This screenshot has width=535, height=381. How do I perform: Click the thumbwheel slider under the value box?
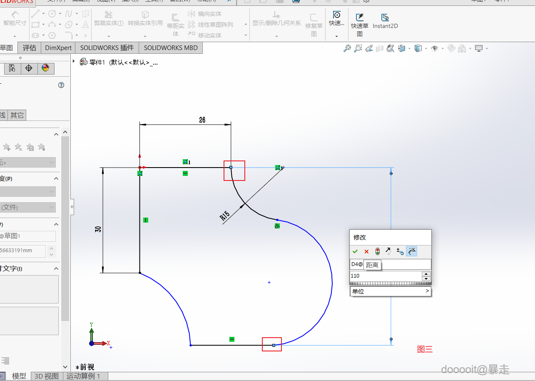390,283
